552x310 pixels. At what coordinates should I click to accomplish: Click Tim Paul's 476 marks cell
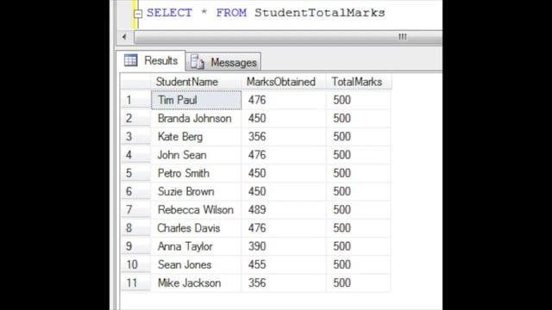coord(284,100)
